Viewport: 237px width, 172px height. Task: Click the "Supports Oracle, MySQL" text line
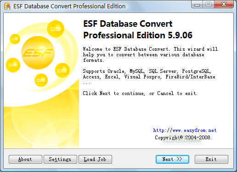tap(147, 71)
